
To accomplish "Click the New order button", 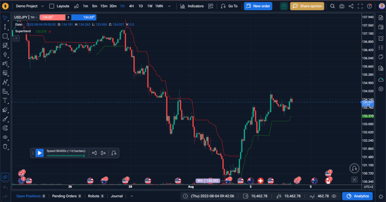I will [258, 6].
